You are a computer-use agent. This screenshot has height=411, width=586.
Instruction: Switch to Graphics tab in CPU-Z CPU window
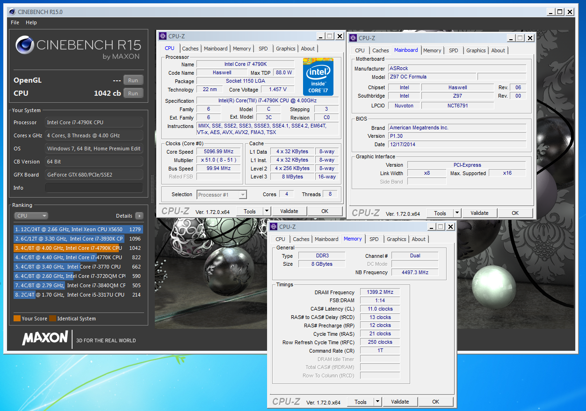point(286,49)
